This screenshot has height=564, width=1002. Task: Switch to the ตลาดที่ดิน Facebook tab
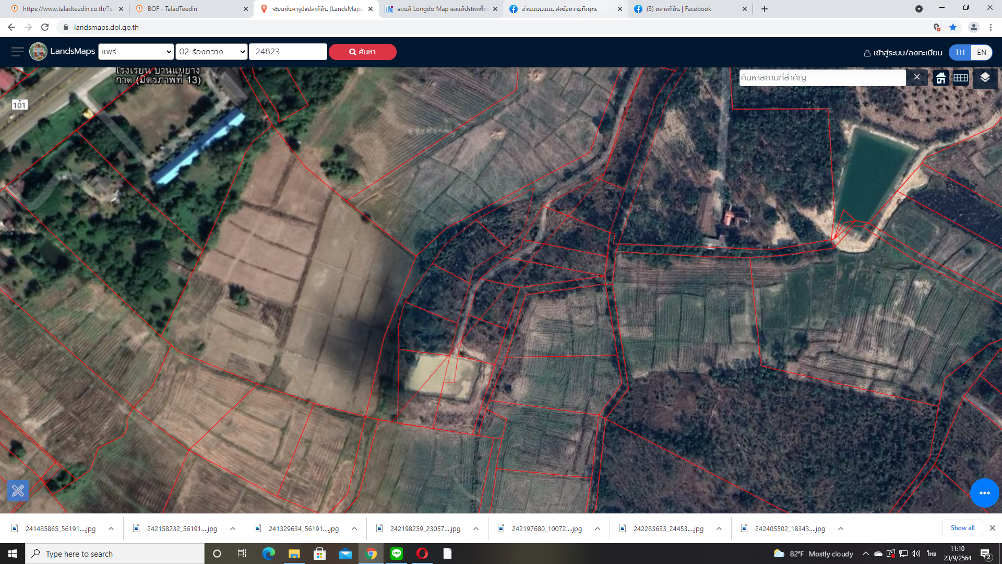[x=690, y=9]
